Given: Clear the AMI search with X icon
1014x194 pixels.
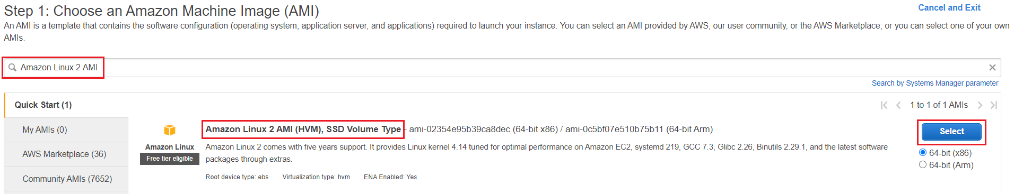Looking at the screenshot, I should click(x=992, y=68).
